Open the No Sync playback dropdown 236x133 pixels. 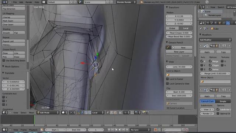coord(140,130)
